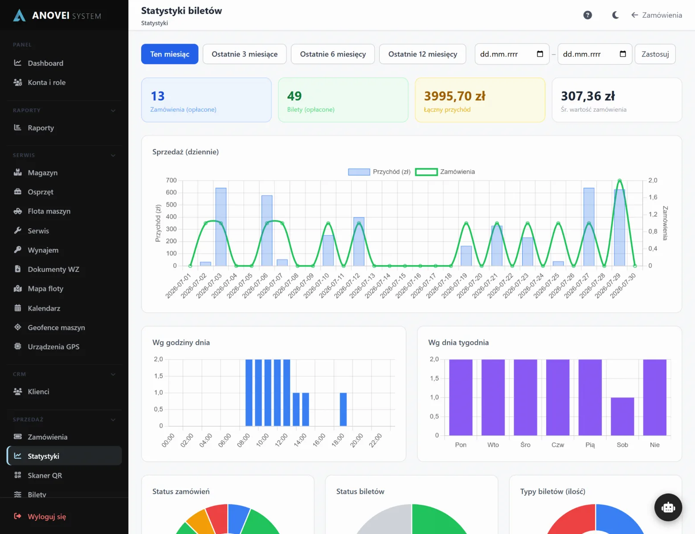Click the Geofence maszyn crosshair icon

(x=18, y=327)
